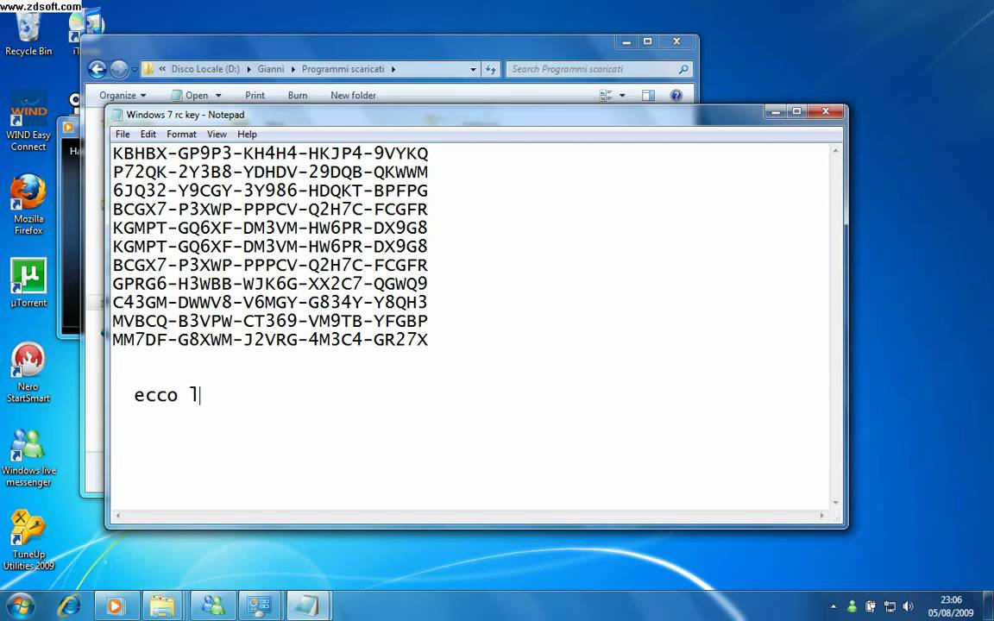994x621 pixels.
Task: Go forward in the Explorer window
Action: (118, 69)
